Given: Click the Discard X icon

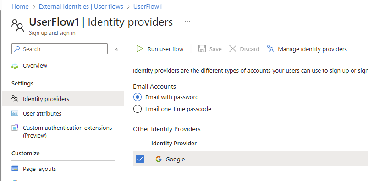Looking at the screenshot, I should pyautogui.click(x=233, y=49).
